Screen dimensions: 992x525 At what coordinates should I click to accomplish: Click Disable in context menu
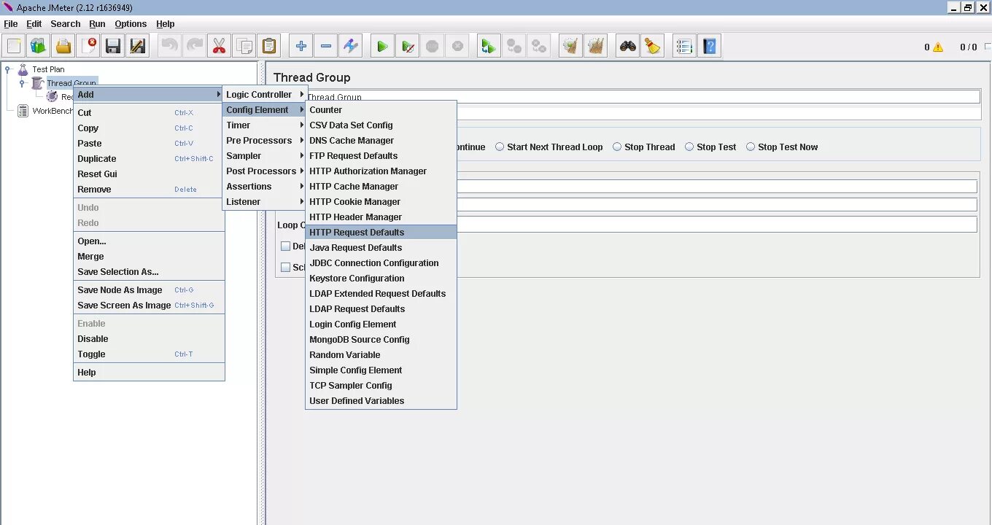(149, 338)
